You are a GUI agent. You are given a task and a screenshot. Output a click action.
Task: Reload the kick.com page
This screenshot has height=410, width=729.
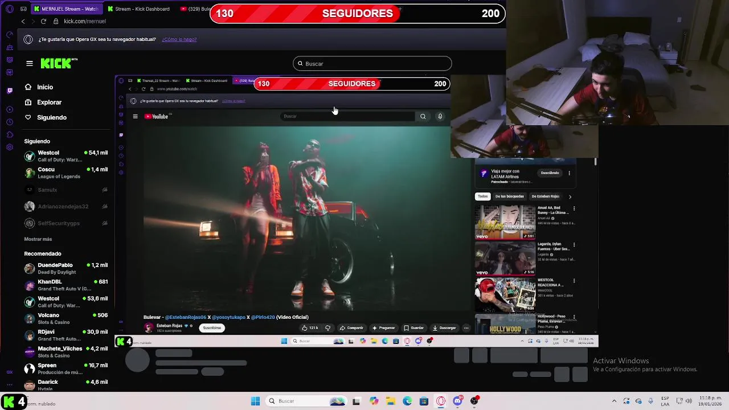pos(43,21)
